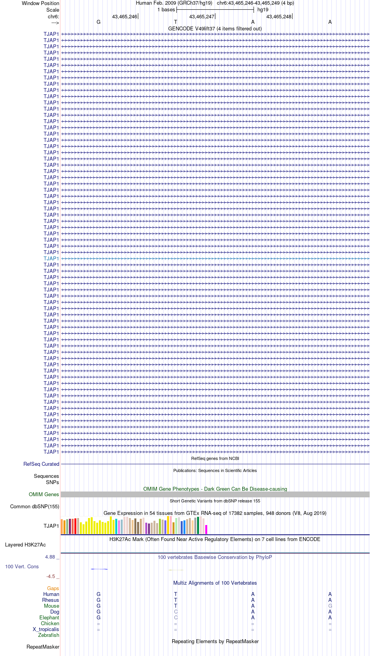Open the OMIM Gene Phenotypes track title
Viewport: 370px width, 656px height.
[x=215, y=489]
